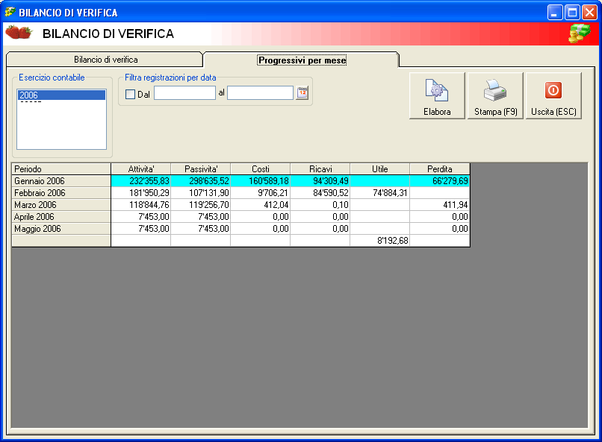The width and height of the screenshot is (602, 442).
Task: Click the Gennaio Attivita' value 232'355,83
Action: click(141, 181)
